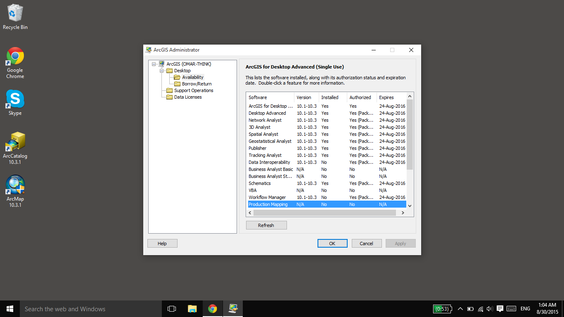Select the Schematics row
The width and height of the screenshot is (564, 317).
(x=327, y=183)
